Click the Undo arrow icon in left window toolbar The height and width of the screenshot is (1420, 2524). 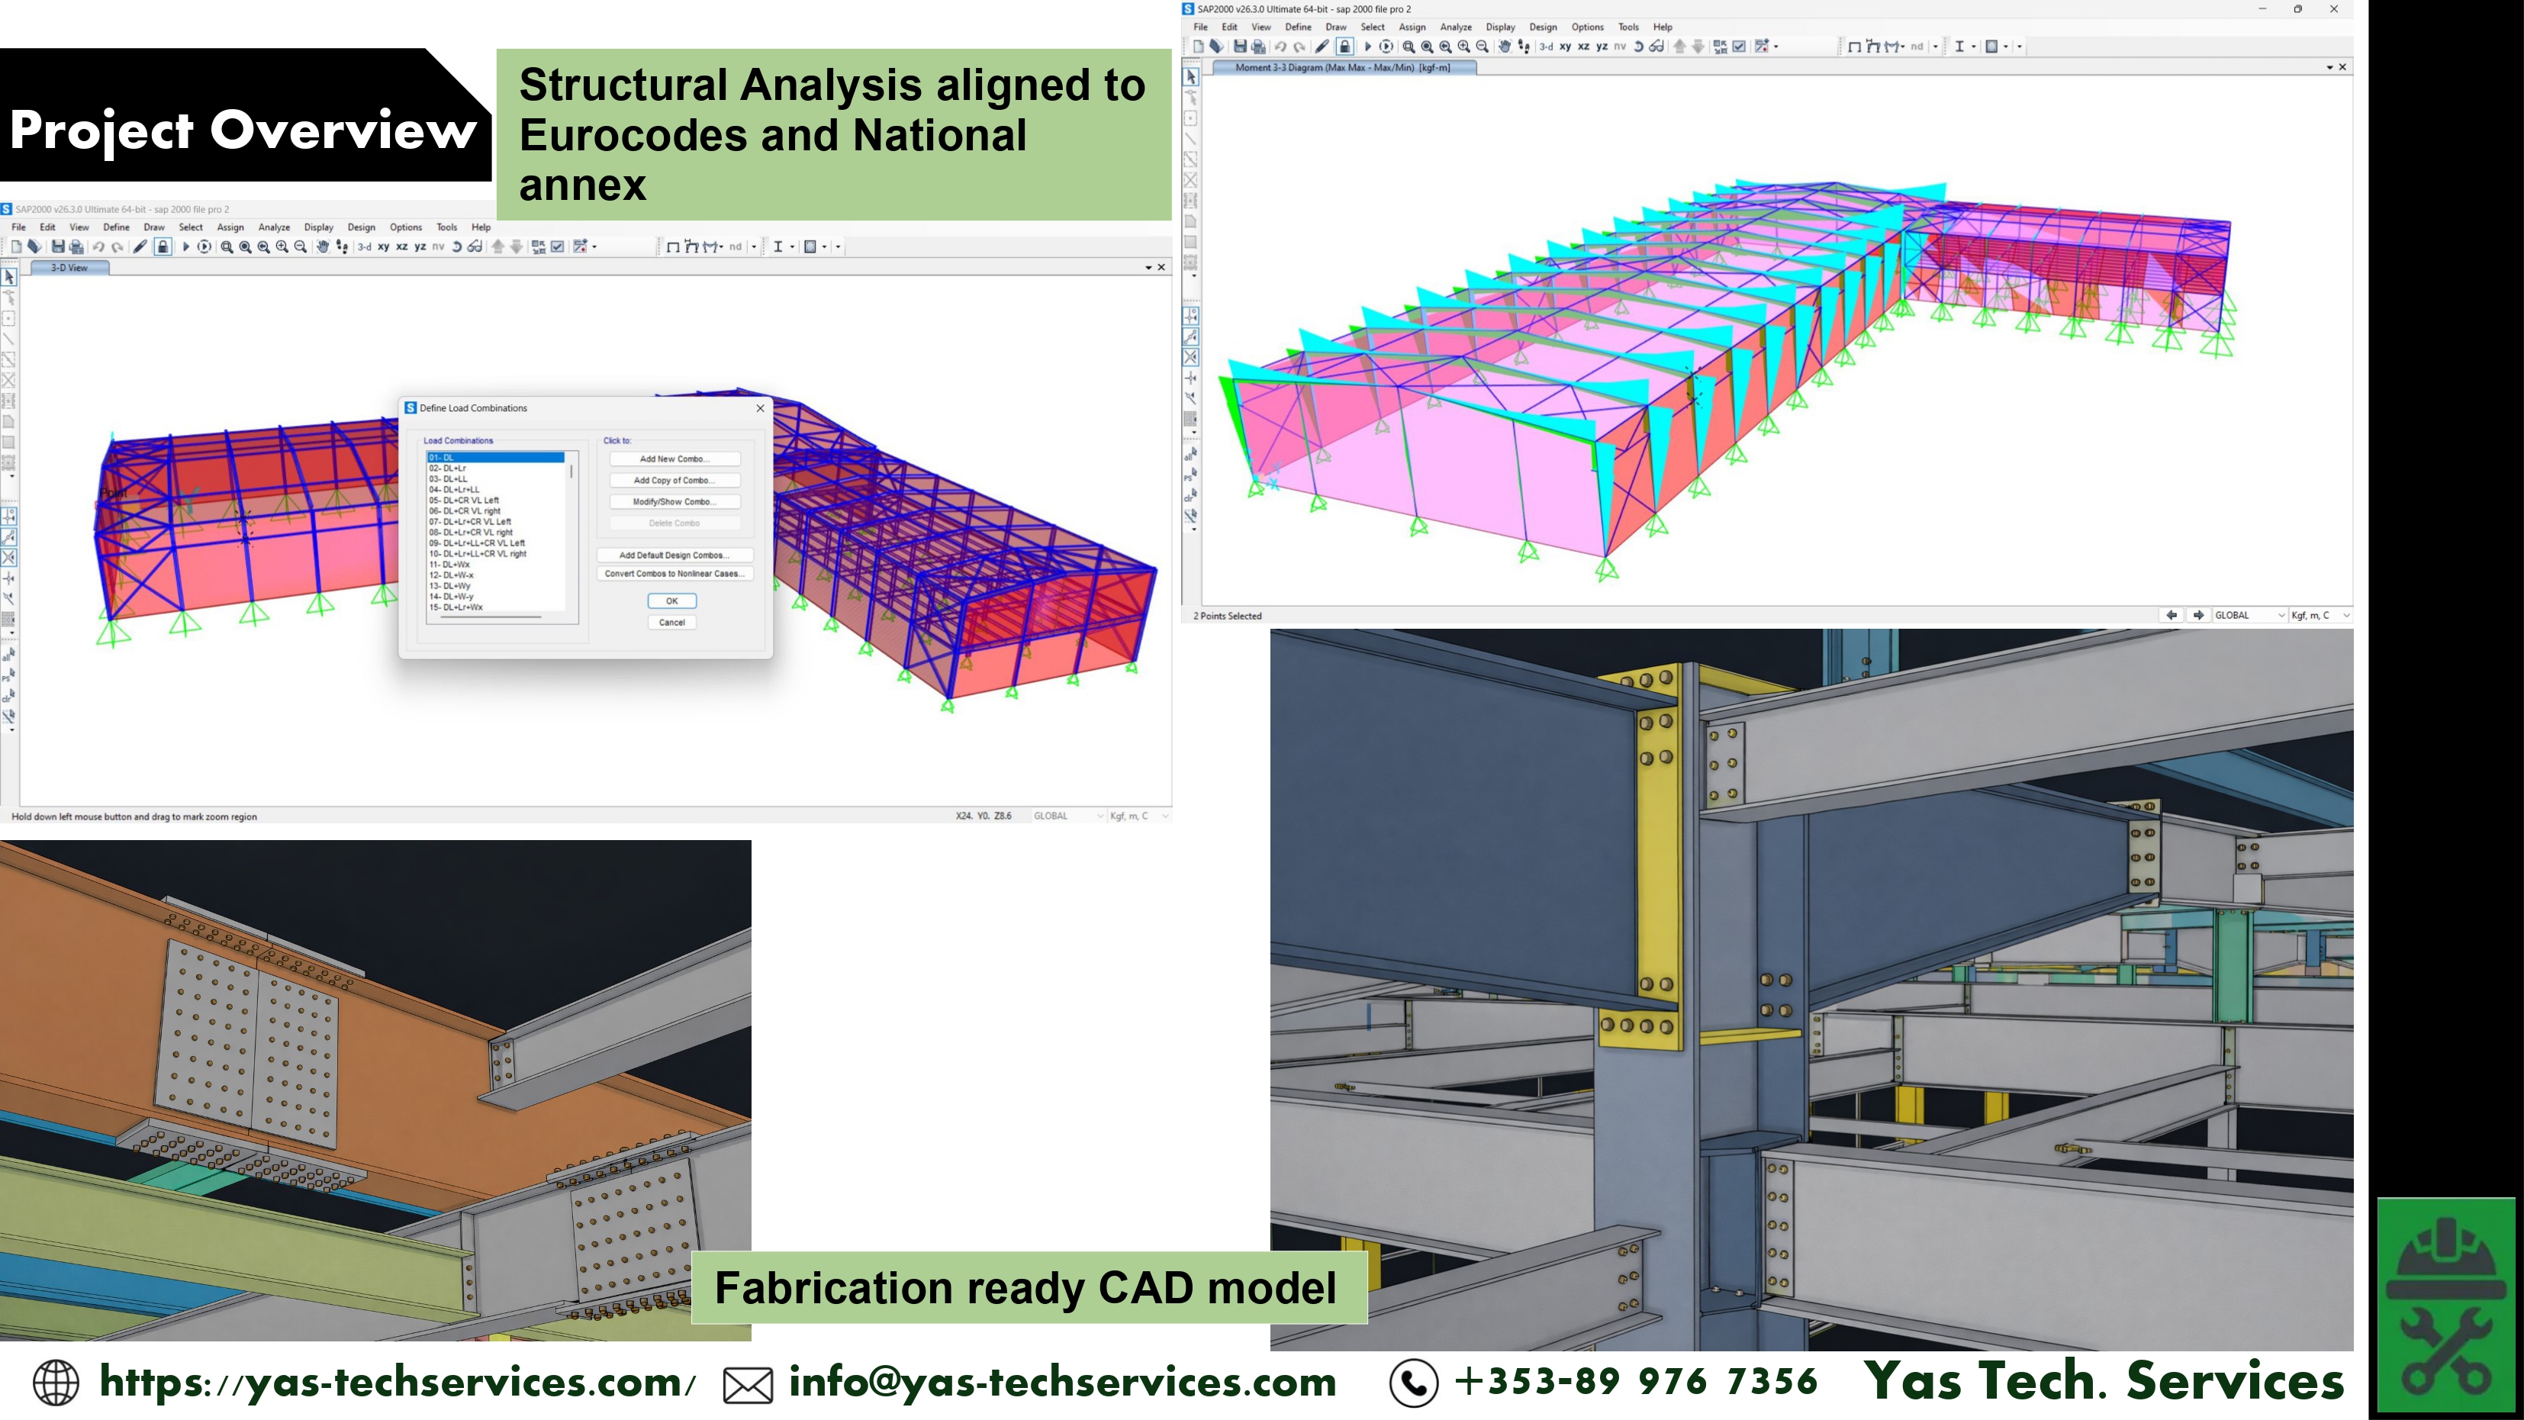[x=98, y=247]
